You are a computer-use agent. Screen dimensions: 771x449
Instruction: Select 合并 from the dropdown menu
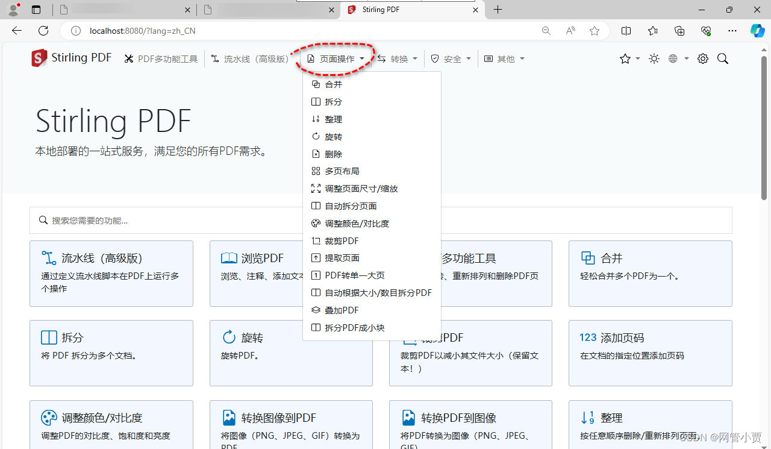click(372, 84)
